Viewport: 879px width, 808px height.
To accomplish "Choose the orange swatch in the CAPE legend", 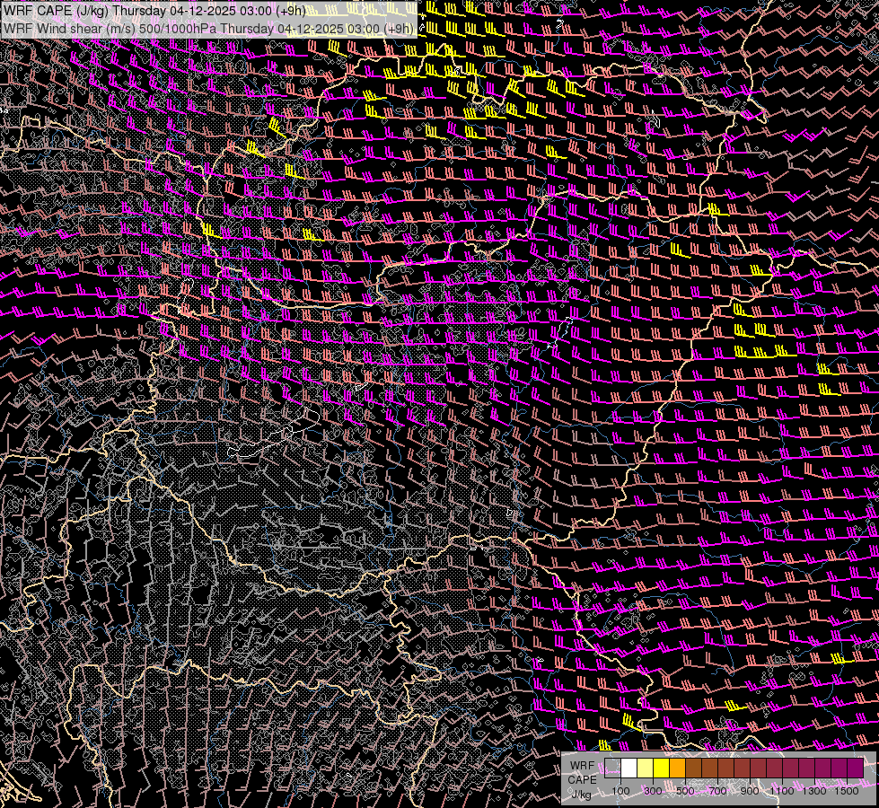I will [x=678, y=768].
